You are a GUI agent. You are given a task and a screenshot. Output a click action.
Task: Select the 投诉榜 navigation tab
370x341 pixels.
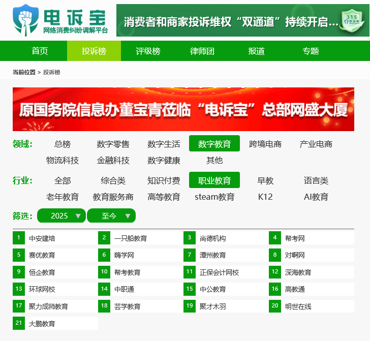(94, 51)
